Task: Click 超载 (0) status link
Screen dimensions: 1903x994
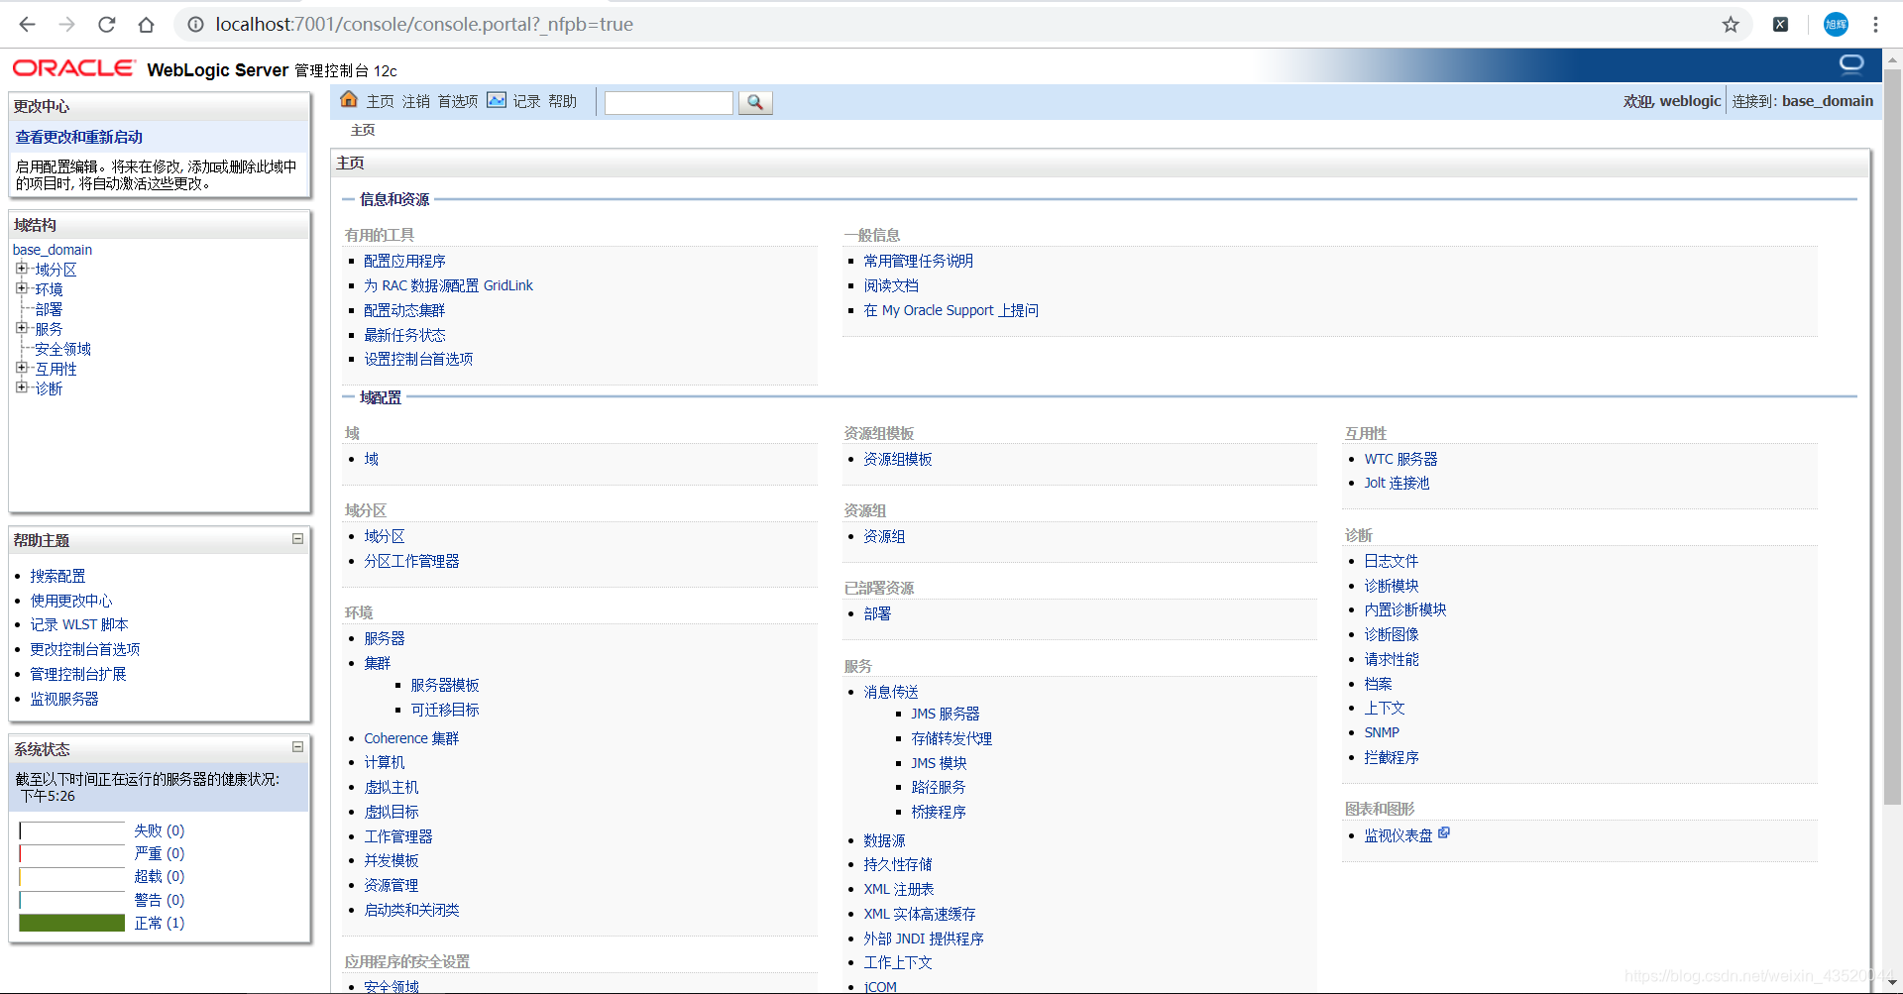Action: [x=160, y=876]
